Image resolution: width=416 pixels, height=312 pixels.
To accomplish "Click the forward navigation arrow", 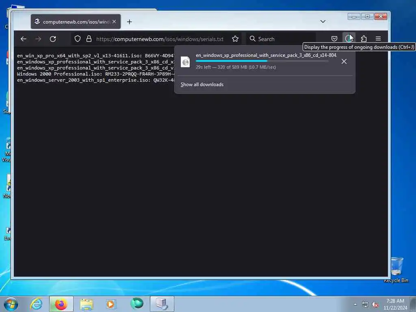I will [x=38, y=39].
